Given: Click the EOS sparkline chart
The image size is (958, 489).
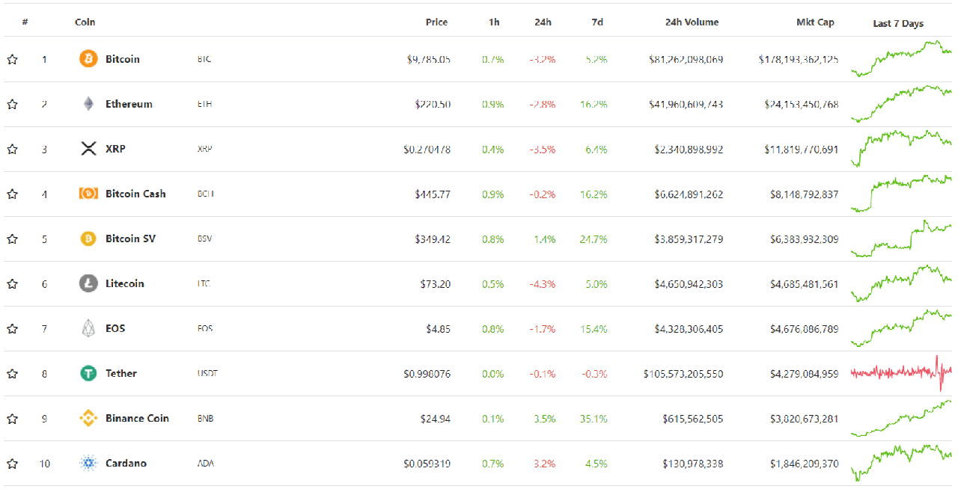Looking at the screenshot, I should tap(901, 327).
